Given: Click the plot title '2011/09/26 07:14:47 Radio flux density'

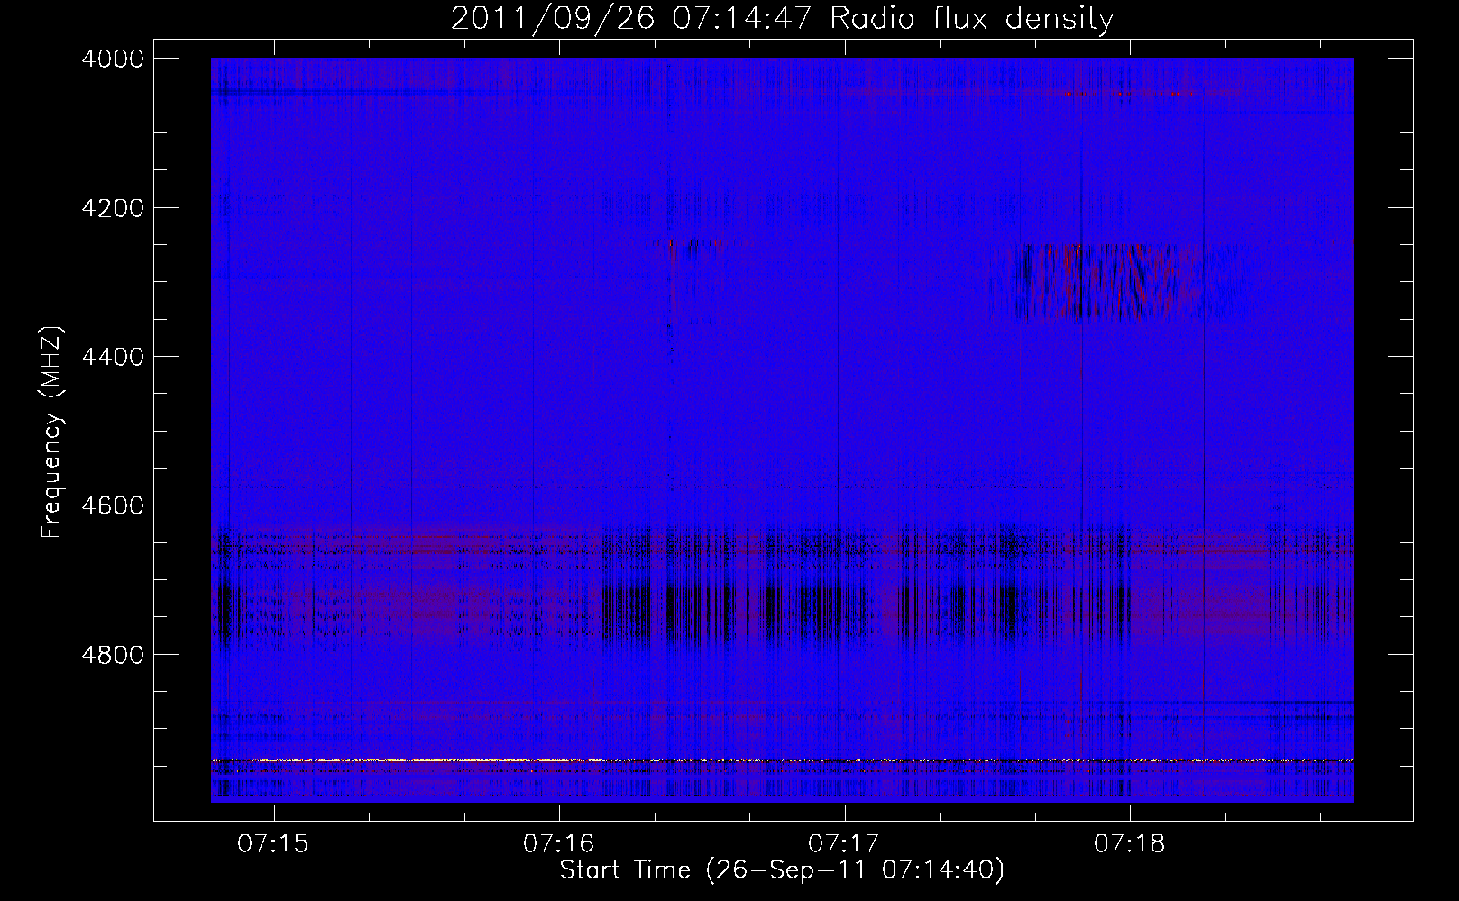Looking at the screenshot, I should (782, 18).
